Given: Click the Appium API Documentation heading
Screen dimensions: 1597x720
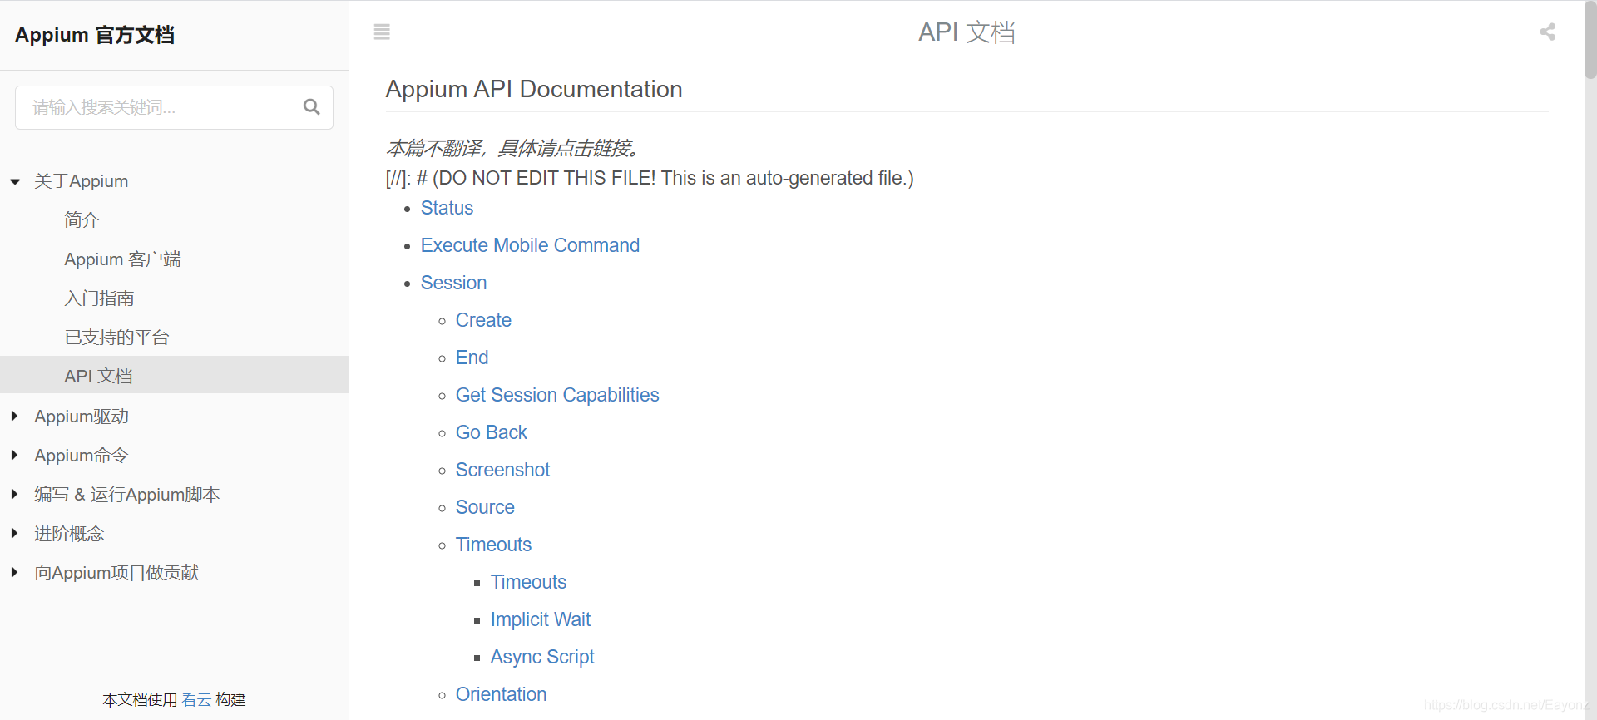Looking at the screenshot, I should pos(534,89).
